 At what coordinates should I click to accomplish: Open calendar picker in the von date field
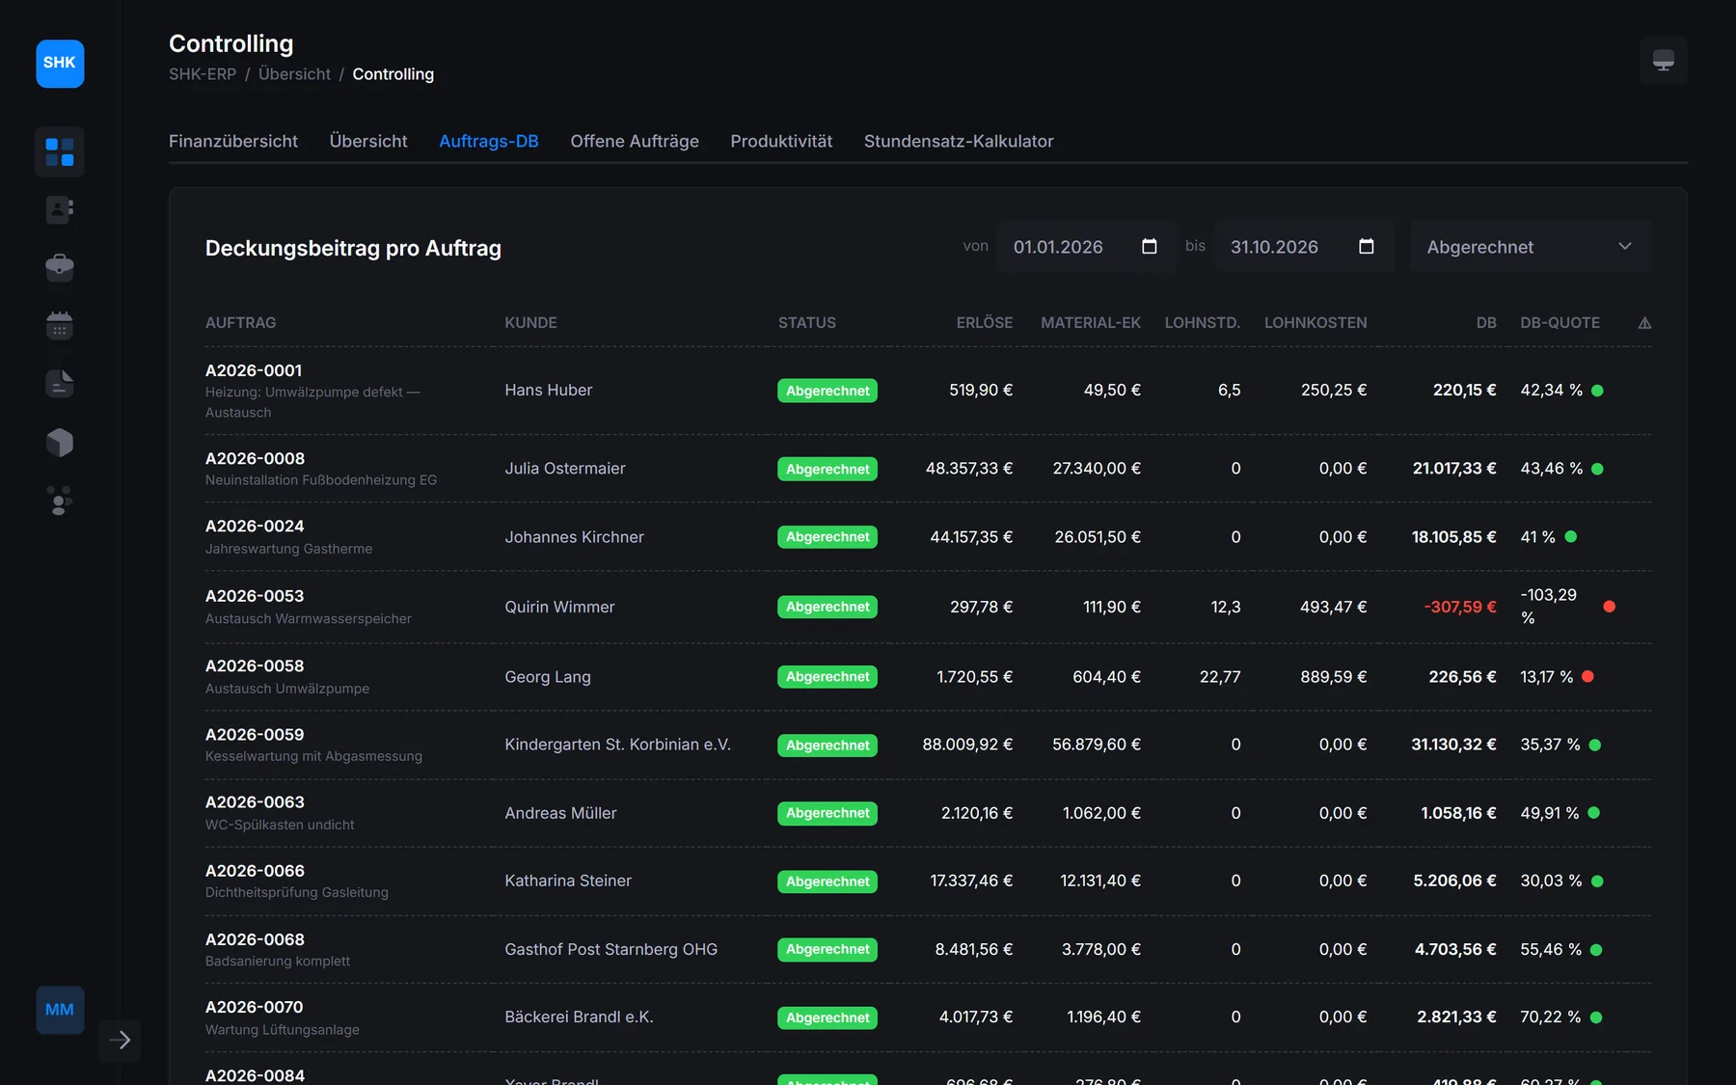(1149, 246)
